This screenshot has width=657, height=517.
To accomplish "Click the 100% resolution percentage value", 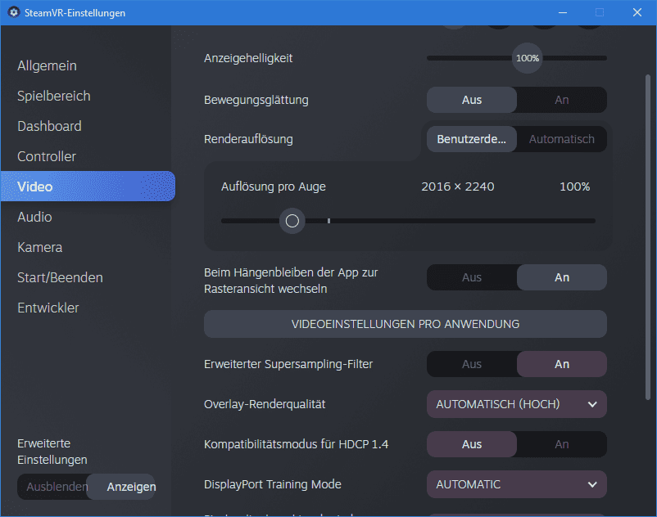I will point(575,187).
